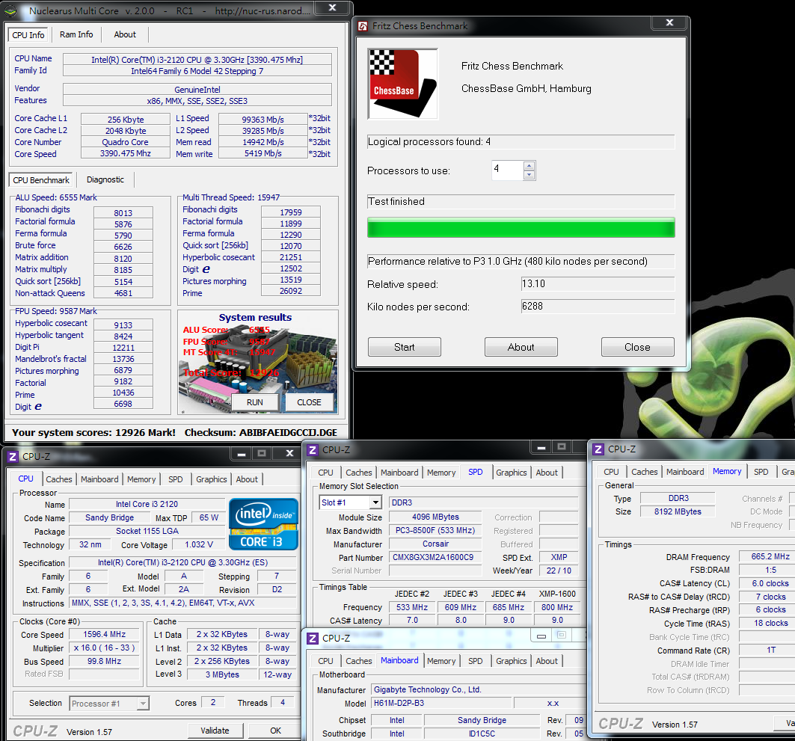795x741 pixels.
Task: Open Mainboard tab in left CPU-Z window
Action: [99, 479]
